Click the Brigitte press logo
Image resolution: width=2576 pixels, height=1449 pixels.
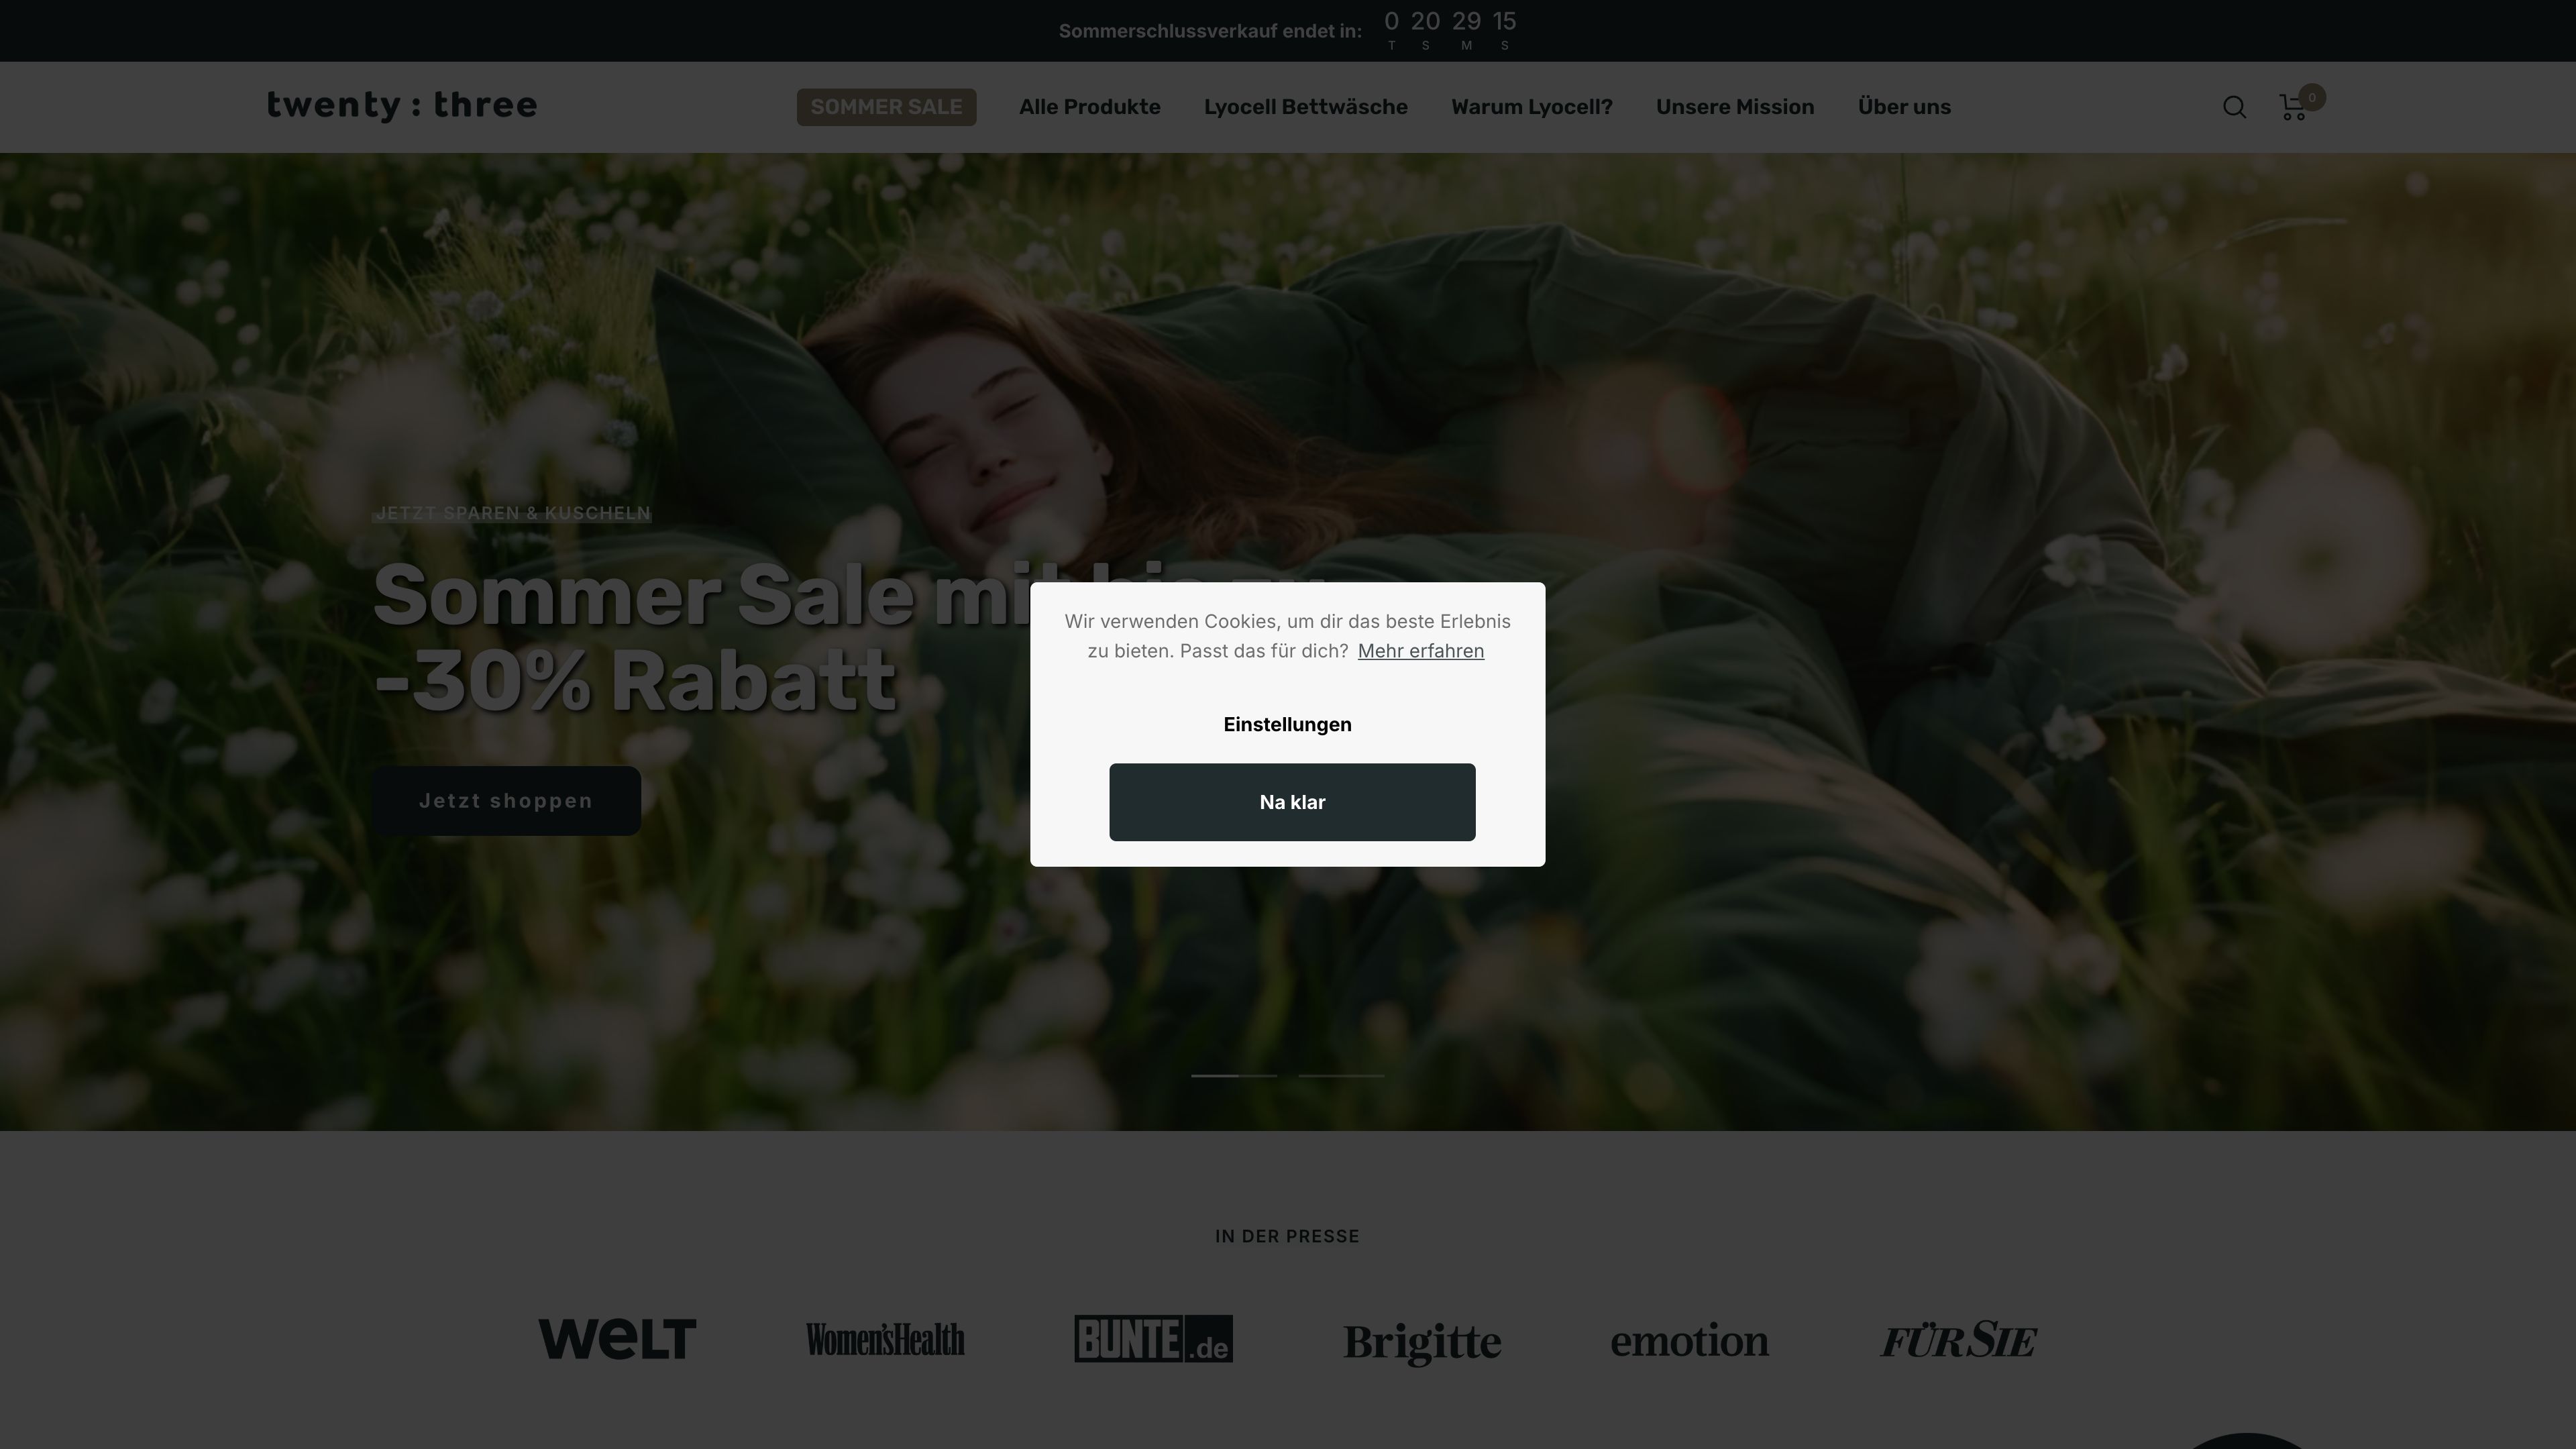click(1423, 1341)
